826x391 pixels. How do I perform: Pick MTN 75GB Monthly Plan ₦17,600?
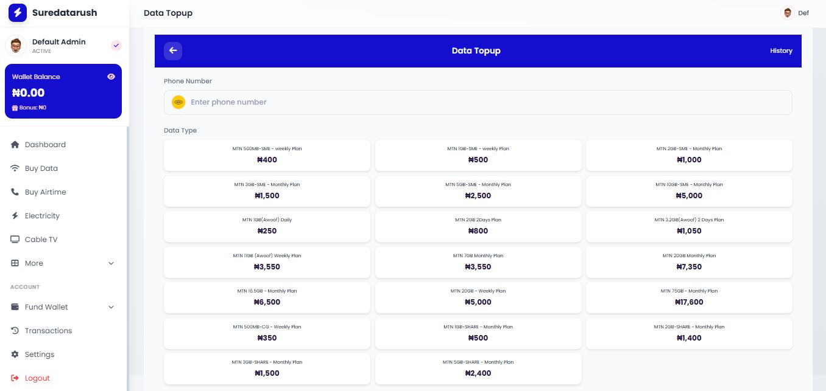pyautogui.click(x=689, y=297)
